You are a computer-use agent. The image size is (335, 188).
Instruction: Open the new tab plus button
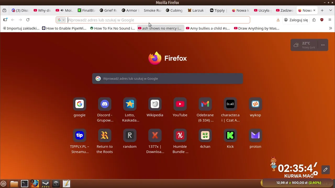(x=322, y=10)
